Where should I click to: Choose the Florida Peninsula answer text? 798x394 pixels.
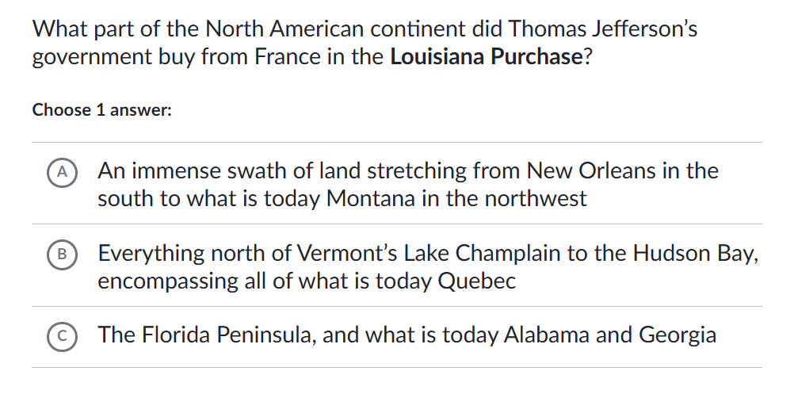pos(407,335)
